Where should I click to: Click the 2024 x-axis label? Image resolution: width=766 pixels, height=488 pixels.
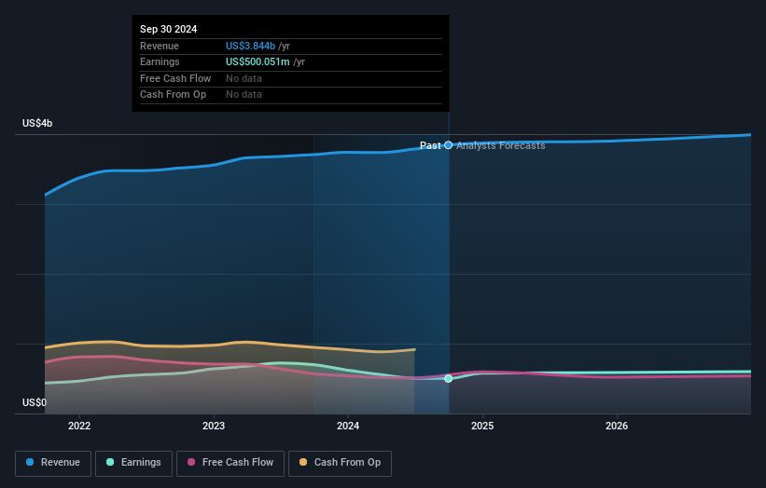(x=348, y=427)
